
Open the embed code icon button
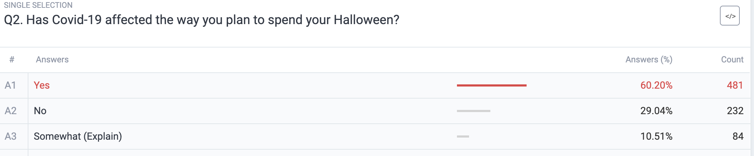[x=729, y=16]
